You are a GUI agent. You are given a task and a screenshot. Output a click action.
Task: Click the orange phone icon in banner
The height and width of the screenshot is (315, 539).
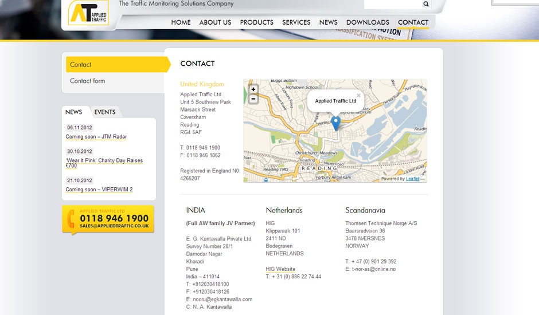71,219
